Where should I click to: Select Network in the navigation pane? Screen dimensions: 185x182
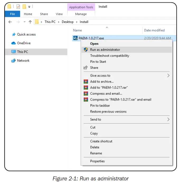[x=23, y=60]
